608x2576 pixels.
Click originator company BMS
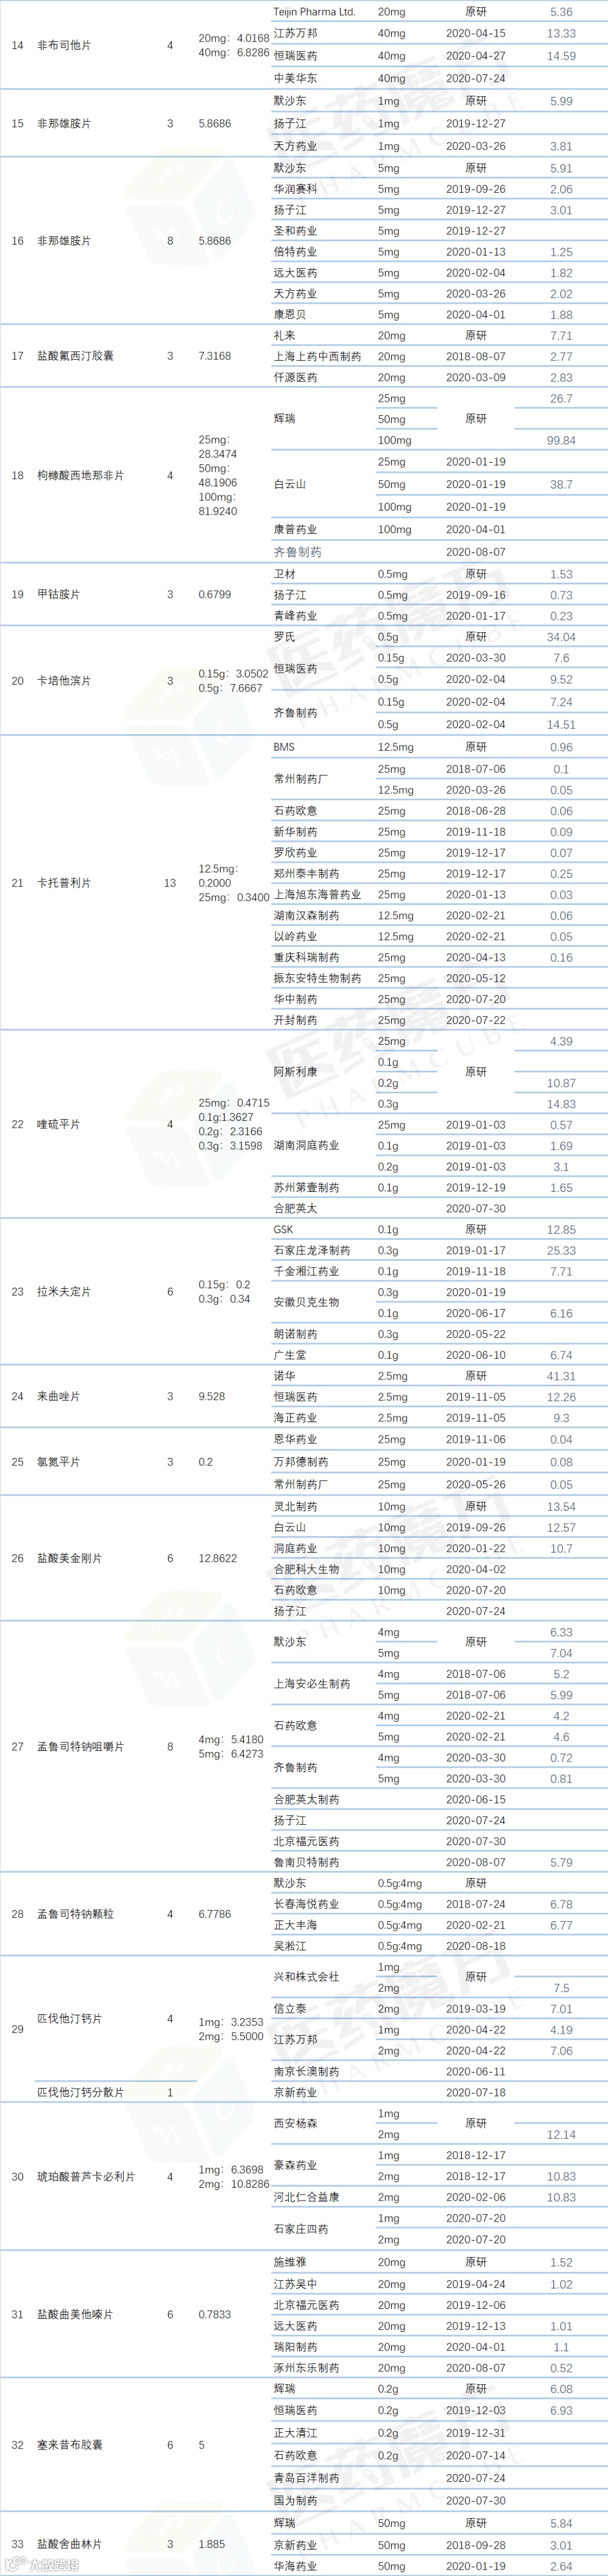(x=284, y=747)
